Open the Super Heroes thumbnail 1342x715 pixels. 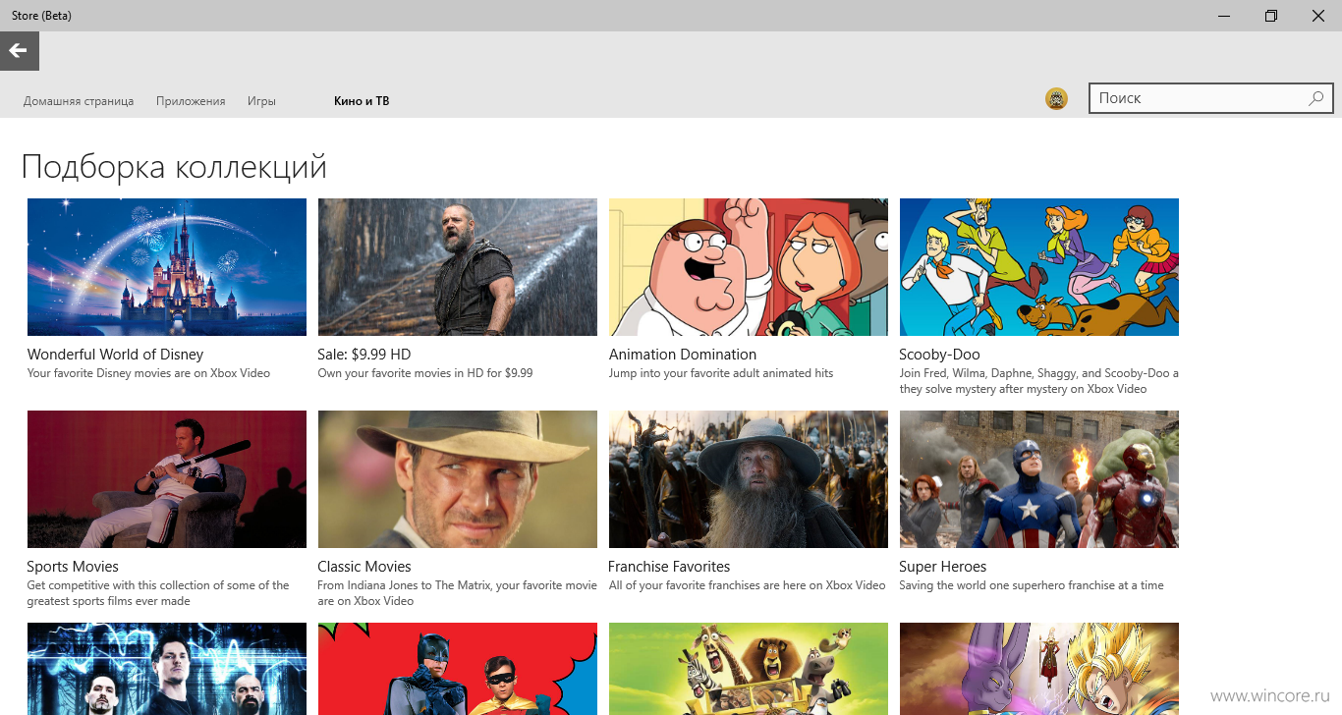(1039, 479)
